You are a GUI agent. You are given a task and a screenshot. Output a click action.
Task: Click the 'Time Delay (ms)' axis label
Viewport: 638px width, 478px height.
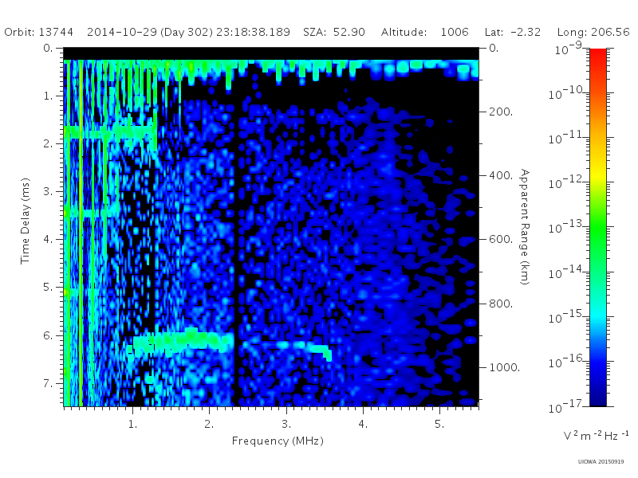point(26,221)
